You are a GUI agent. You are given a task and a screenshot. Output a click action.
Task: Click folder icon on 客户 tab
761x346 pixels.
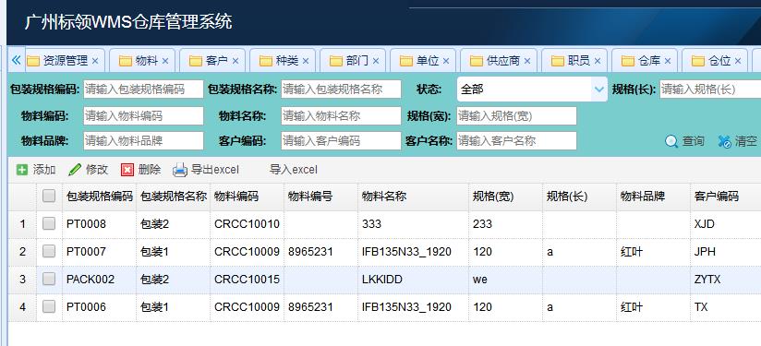pyautogui.click(x=196, y=61)
